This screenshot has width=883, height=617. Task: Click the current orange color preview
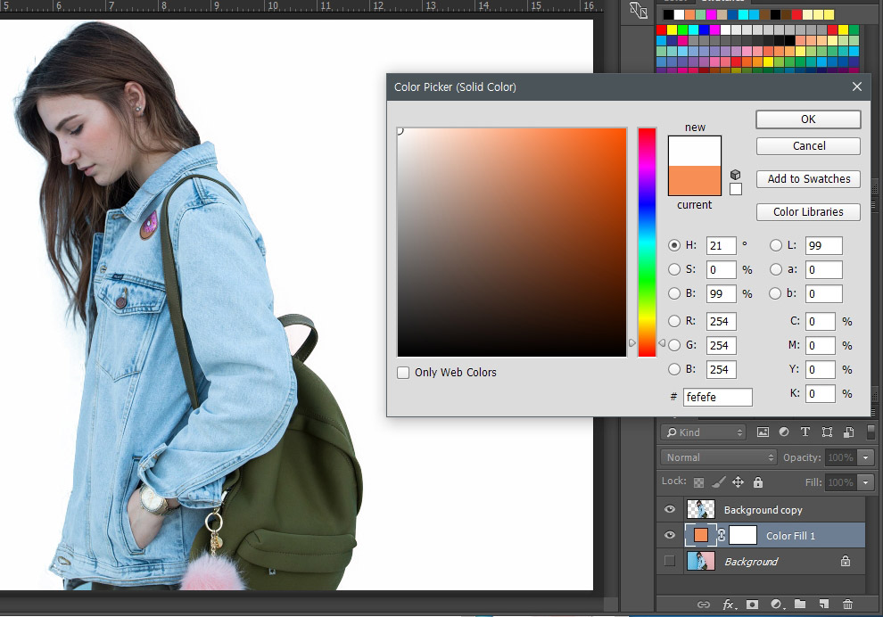tap(694, 181)
